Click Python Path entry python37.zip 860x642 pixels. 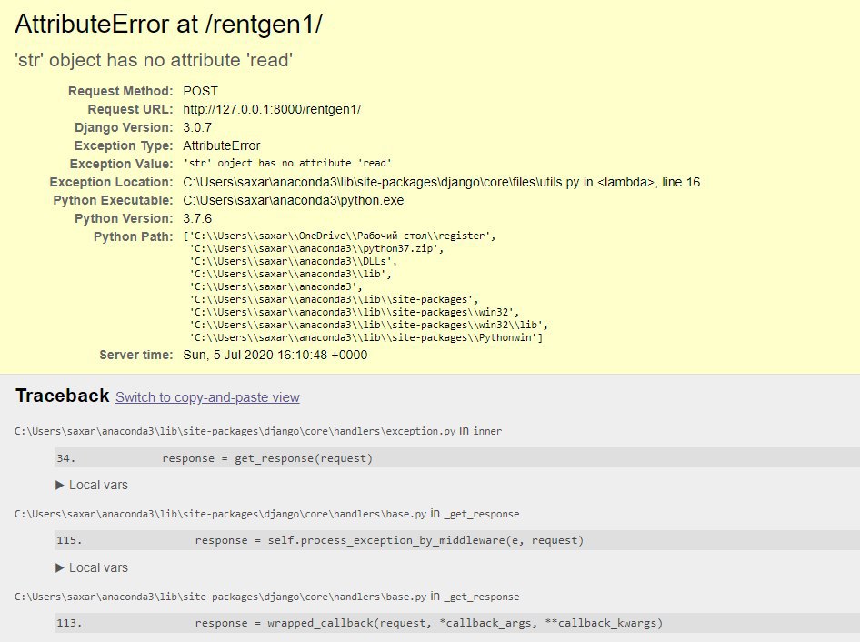pyautogui.click(x=317, y=248)
